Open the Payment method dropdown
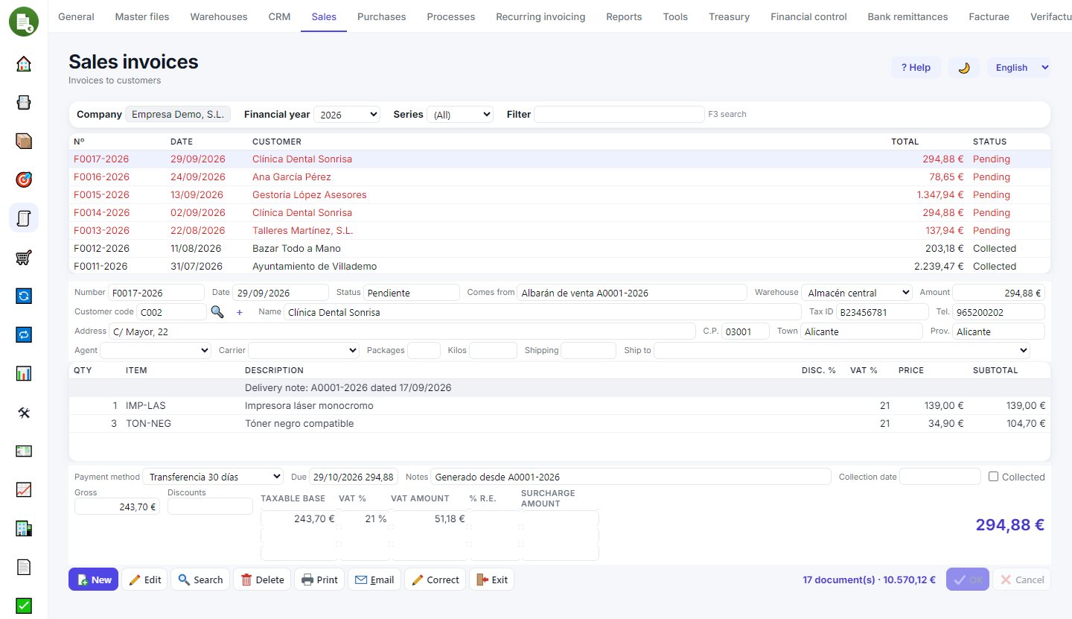 (x=213, y=477)
